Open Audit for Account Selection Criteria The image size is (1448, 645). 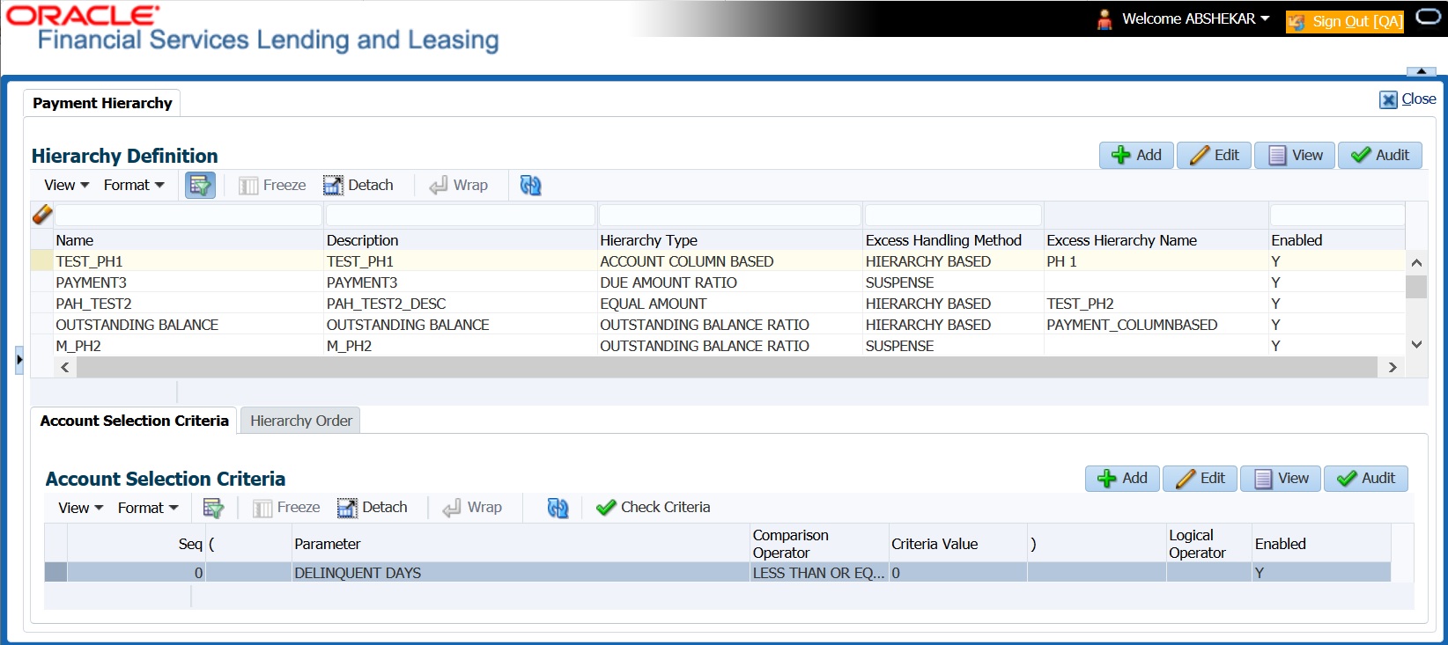pos(1366,478)
